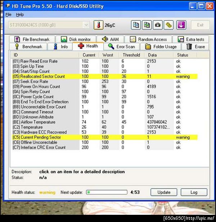Click the Update button
The image size is (216, 222).
pos(164,192)
